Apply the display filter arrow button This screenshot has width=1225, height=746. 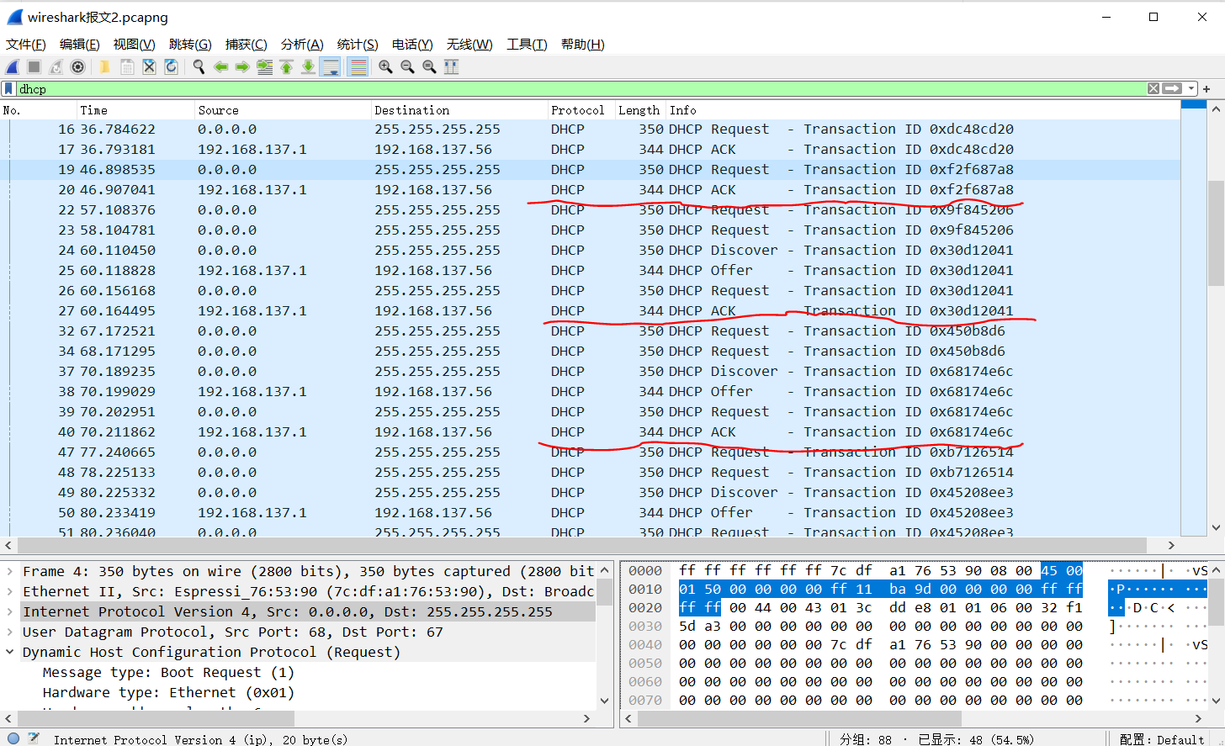pyautogui.click(x=1173, y=88)
